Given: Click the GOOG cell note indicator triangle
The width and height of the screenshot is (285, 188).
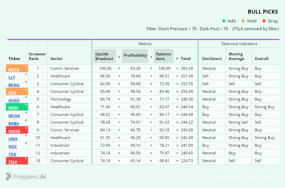Looking at the screenshot, I should coord(26,128).
